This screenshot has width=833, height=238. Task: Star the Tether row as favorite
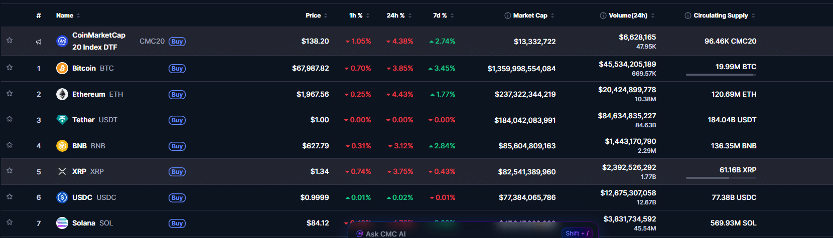coord(10,119)
